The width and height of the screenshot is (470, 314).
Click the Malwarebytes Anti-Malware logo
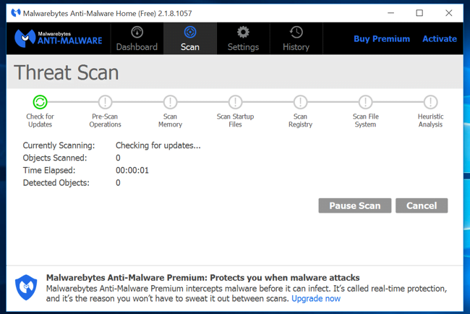pos(59,38)
